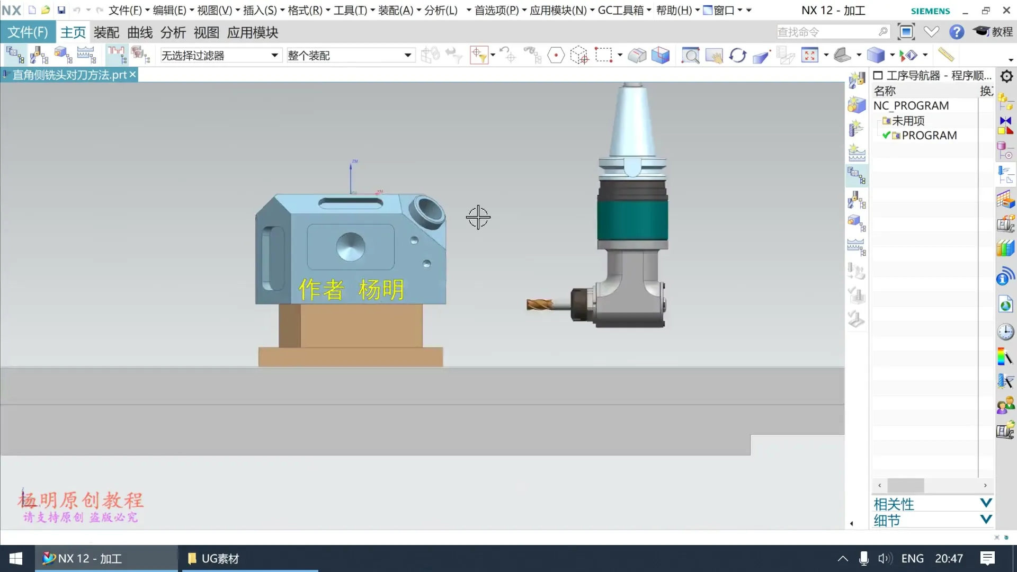
Task: Open the History clock panel icon
Action: point(1005,332)
